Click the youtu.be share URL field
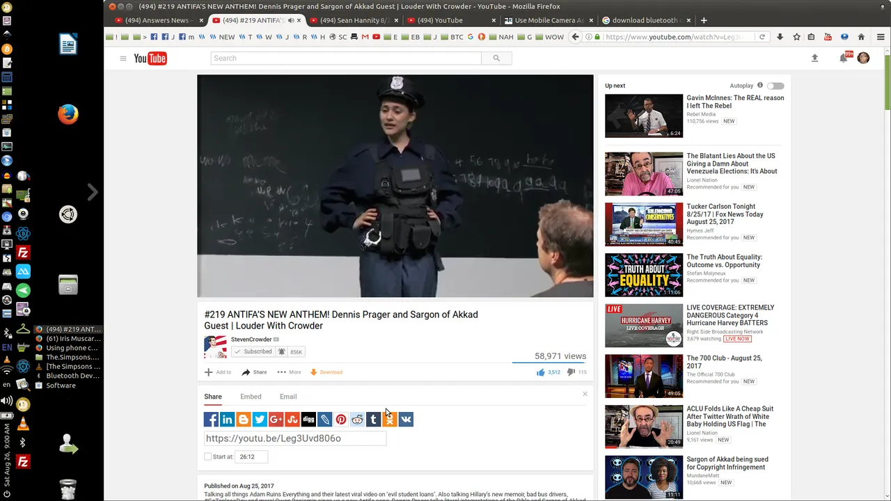This screenshot has height=501, width=891. point(295,438)
